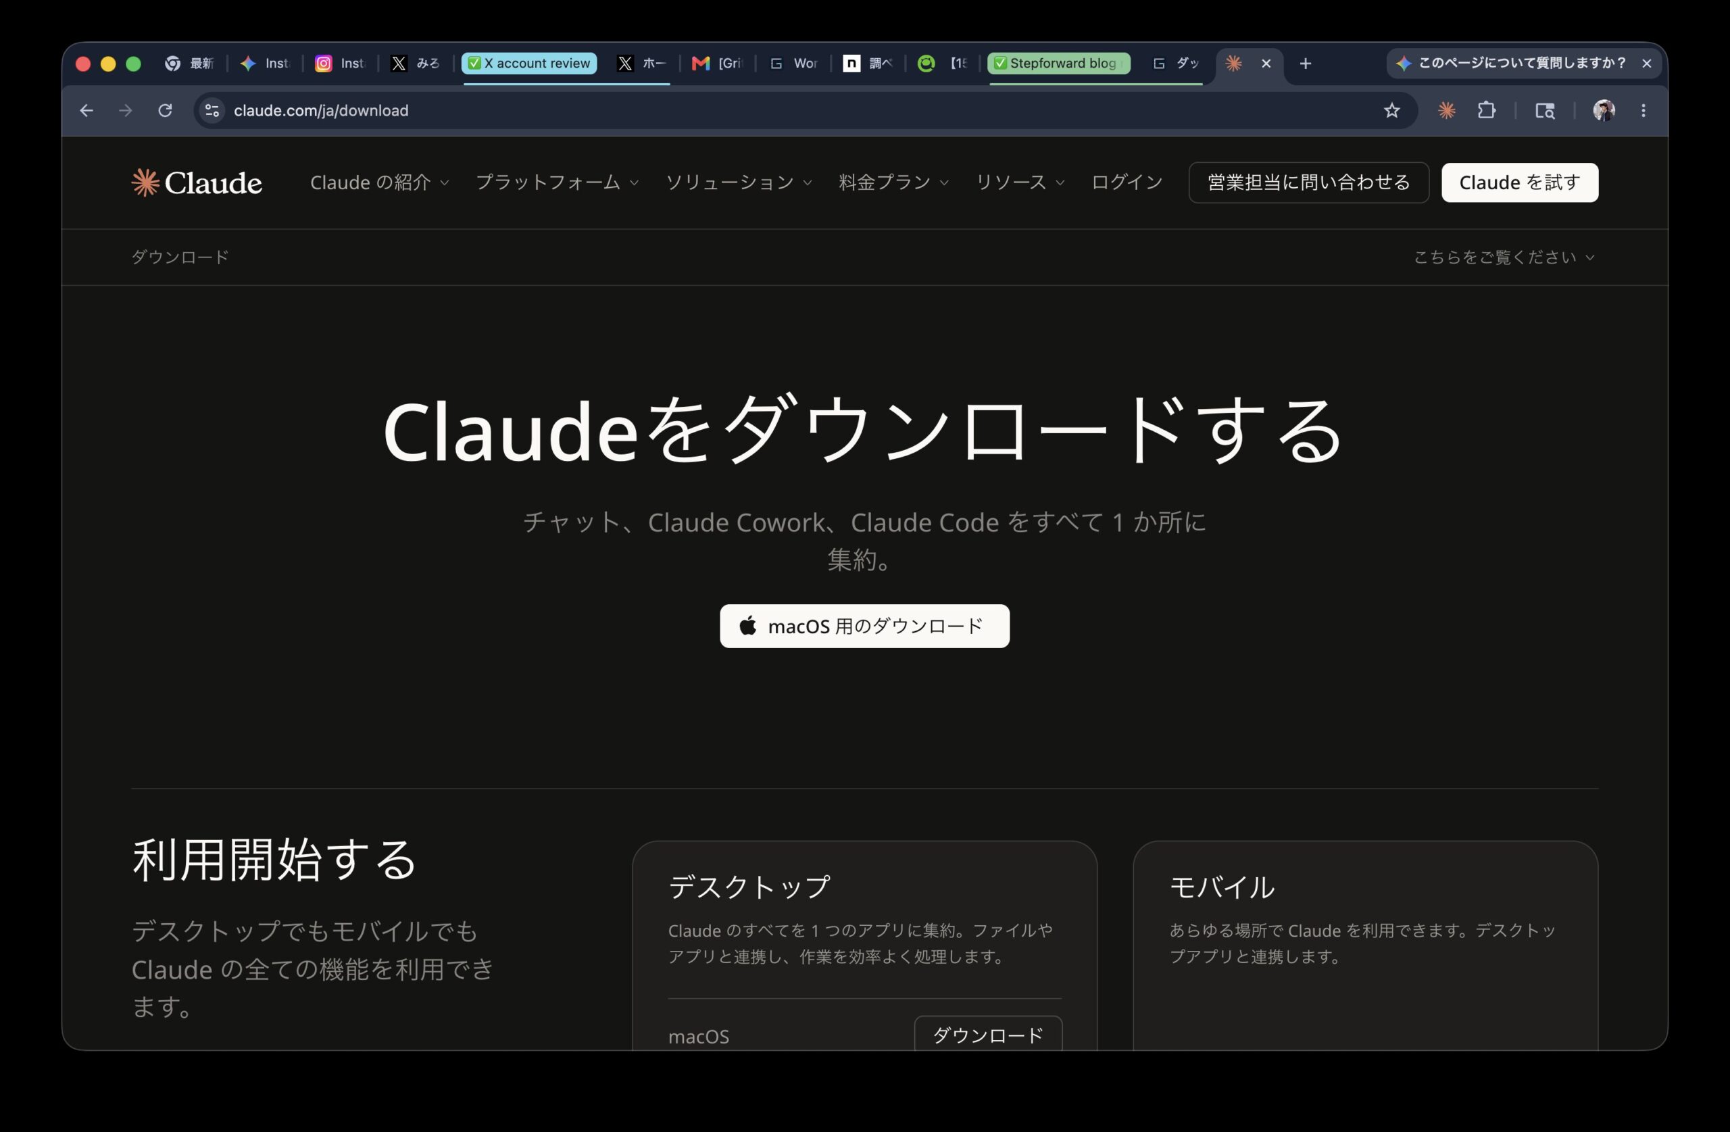Screen dimensions: 1730x1132
Task: Bookmark this page with the star icon
Action: click(x=1391, y=111)
